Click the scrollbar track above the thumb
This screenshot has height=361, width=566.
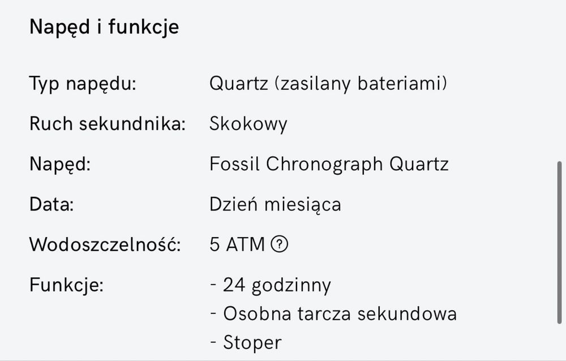pyautogui.click(x=560, y=85)
